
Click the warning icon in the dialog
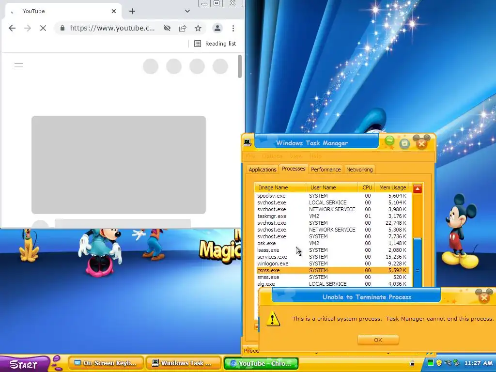click(x=273, y=319)
